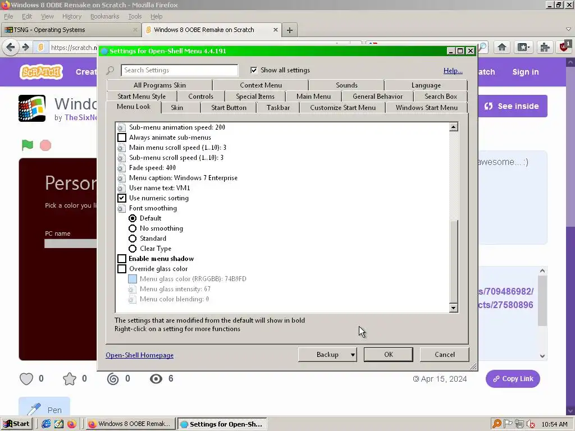Click the tray magnifier icon

(496, 424)
